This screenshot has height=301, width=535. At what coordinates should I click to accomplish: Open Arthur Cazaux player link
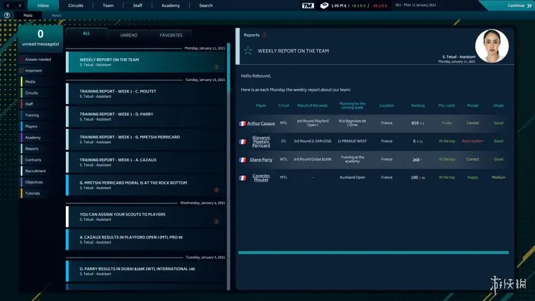[261, 123]
